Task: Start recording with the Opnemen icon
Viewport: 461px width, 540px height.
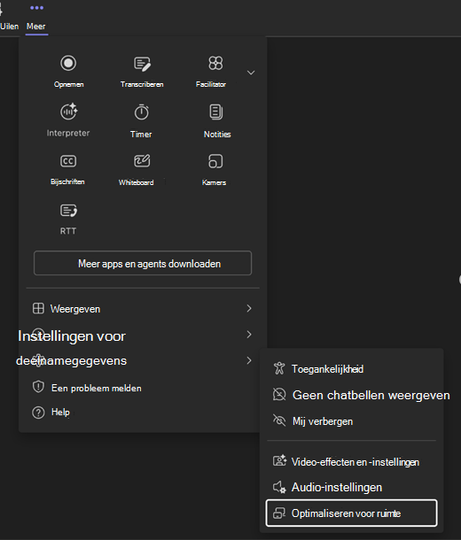Action: pos(68,64)
